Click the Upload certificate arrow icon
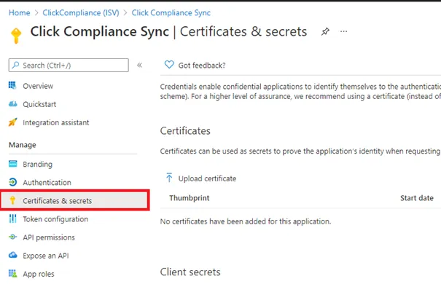The image size is (441, 284). 169,178
